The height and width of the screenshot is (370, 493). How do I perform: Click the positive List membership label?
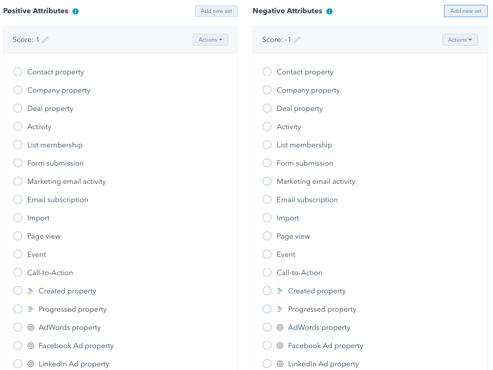pos(55,145)
